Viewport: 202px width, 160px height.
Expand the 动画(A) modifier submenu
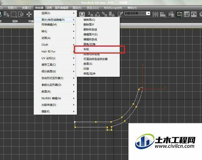coord(55,38)
